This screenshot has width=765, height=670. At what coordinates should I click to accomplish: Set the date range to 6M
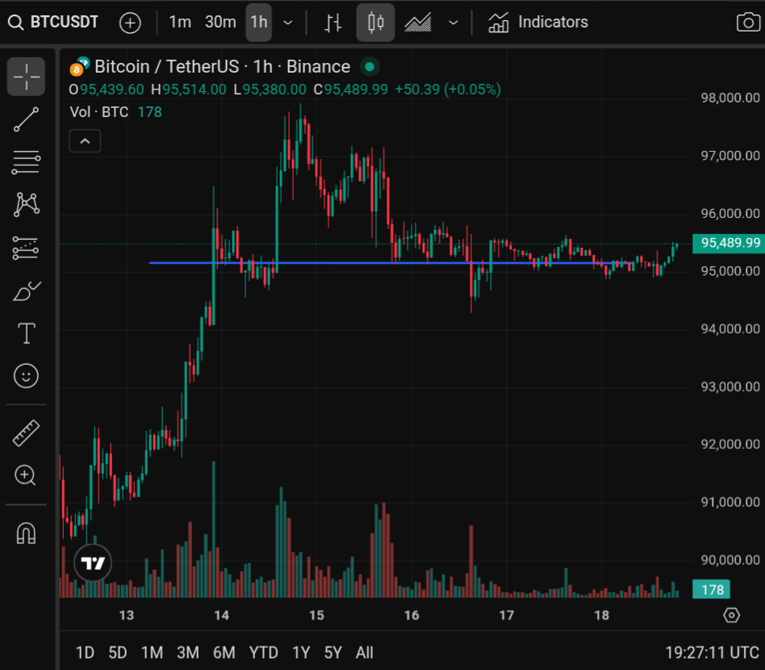(224, 652)
